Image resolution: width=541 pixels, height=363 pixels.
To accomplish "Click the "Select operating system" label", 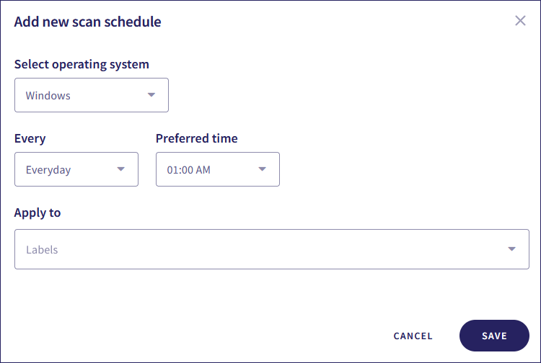I will click(x=82, y=64).
